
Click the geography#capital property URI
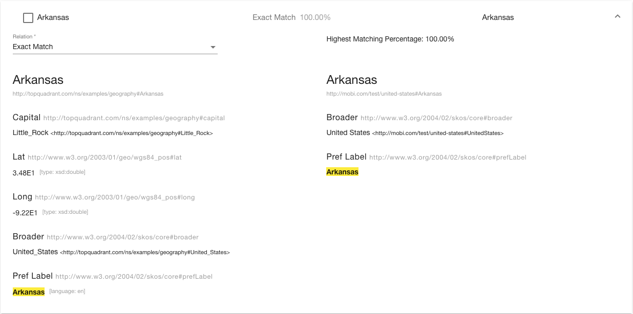tap(134, 118)
